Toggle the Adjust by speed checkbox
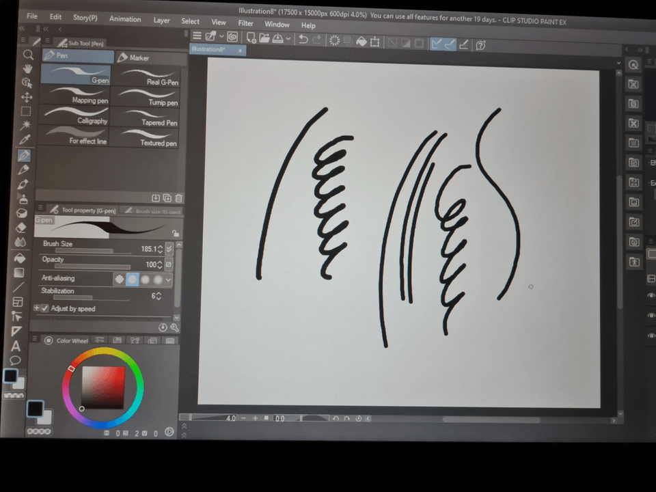The width and height of the screenshot is (656, 492). (45, 309)
